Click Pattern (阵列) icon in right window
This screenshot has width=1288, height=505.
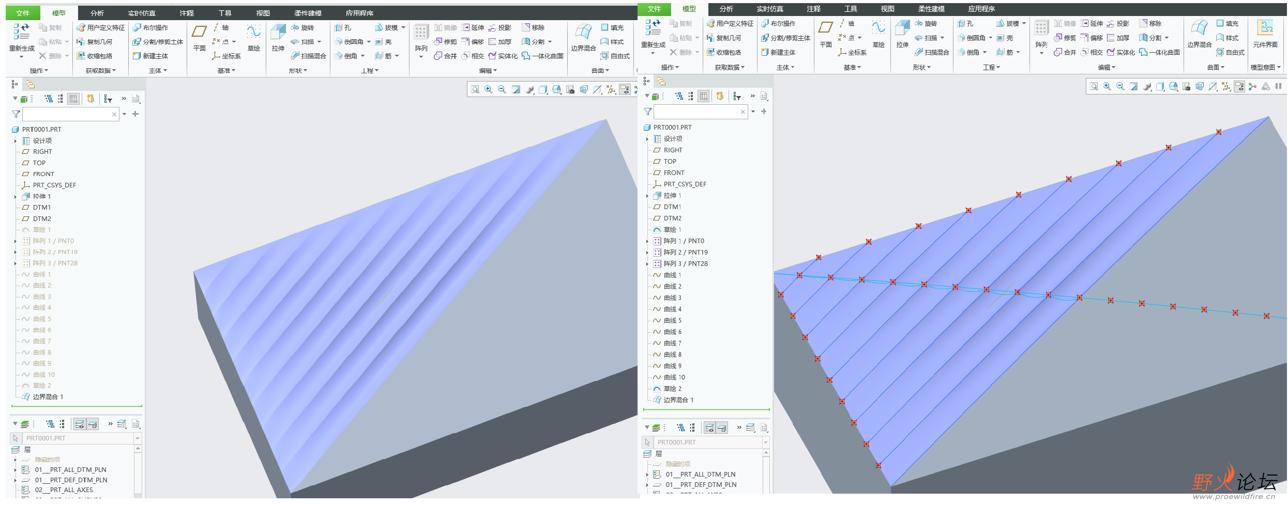1041,28
